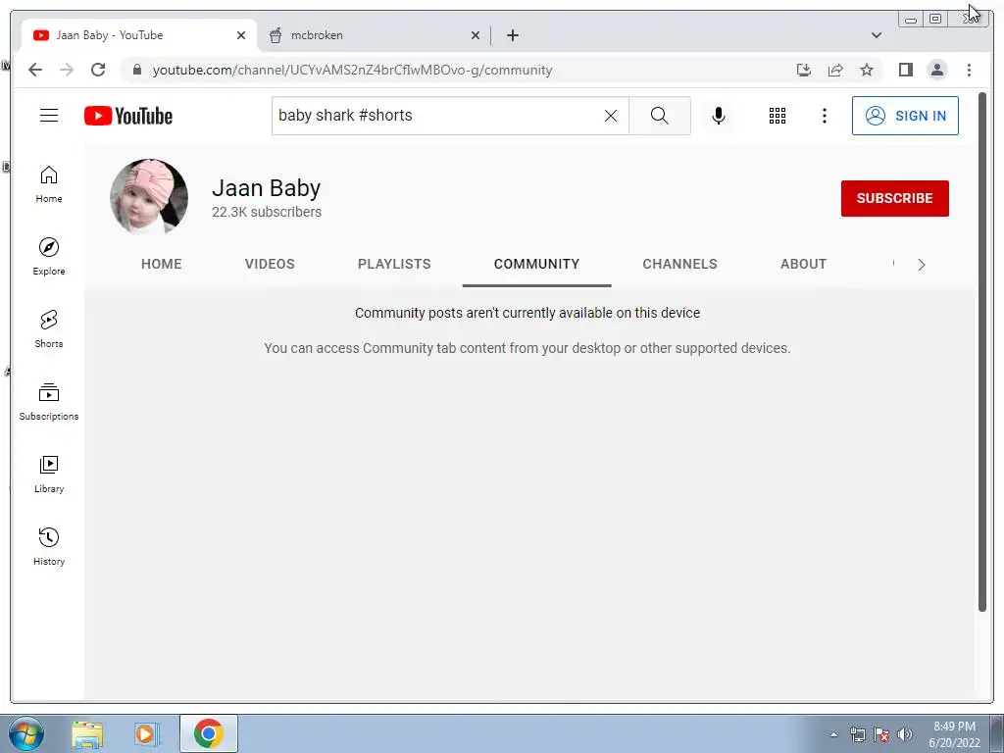Open Subscriptions in the sidebar

pyautogui.click(x=49, y=401)
